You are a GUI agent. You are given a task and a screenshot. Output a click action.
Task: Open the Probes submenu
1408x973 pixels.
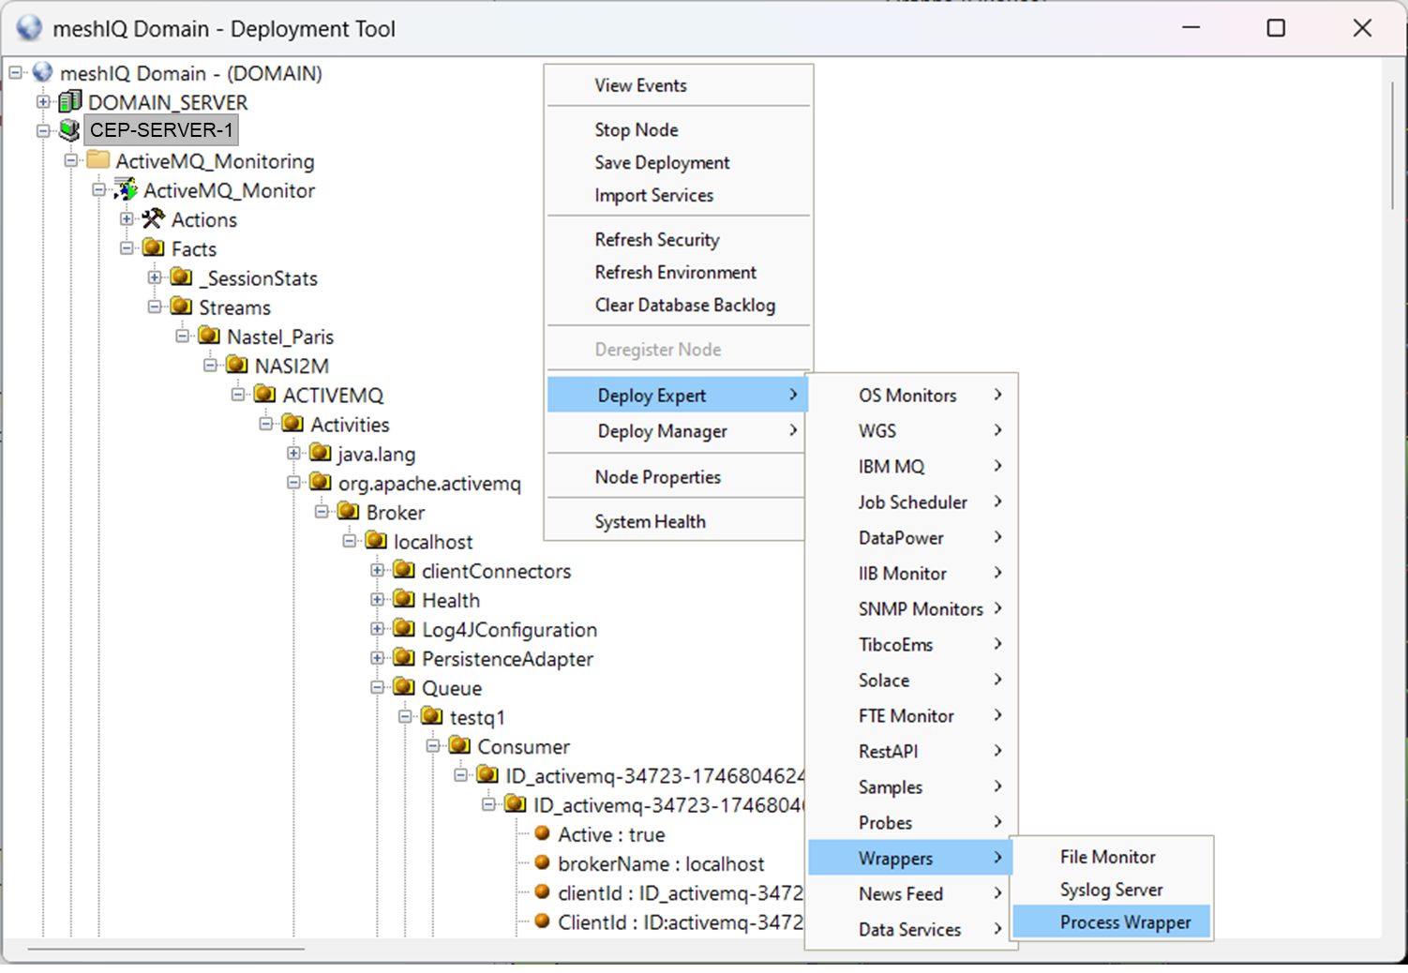(x=911, y=823)
